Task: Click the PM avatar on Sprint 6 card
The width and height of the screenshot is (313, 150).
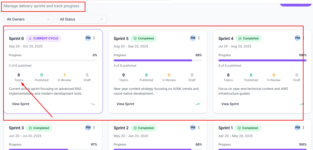Action: (x=88, y=38)
